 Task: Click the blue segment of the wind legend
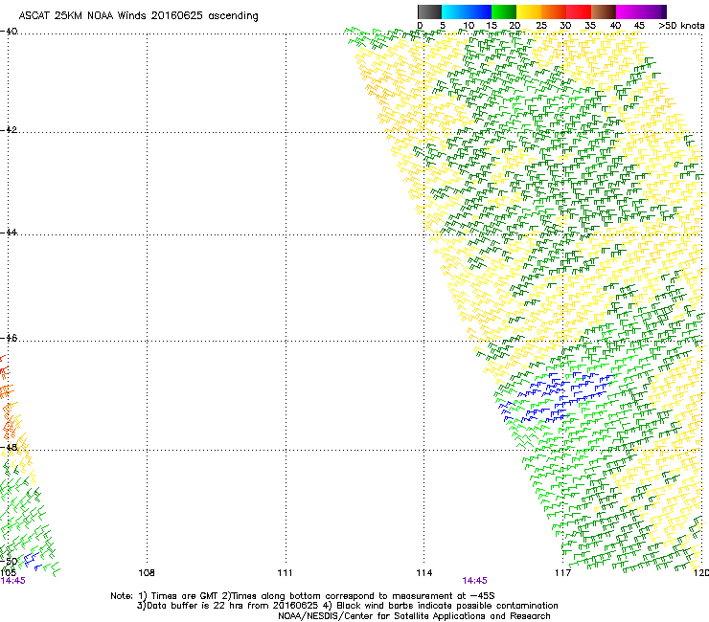[x=479, y=11]
